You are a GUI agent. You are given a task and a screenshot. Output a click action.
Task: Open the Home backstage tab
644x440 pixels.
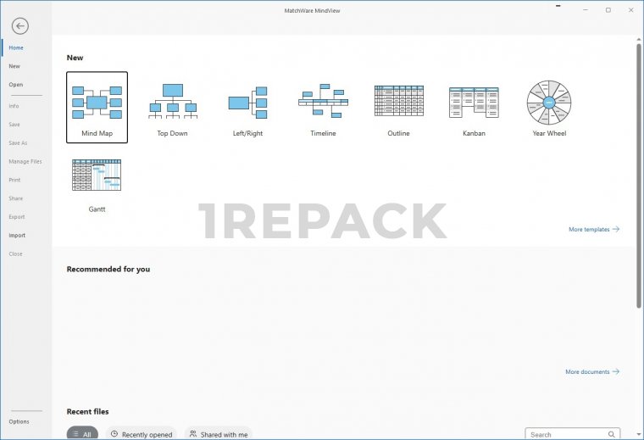(16, 47)
